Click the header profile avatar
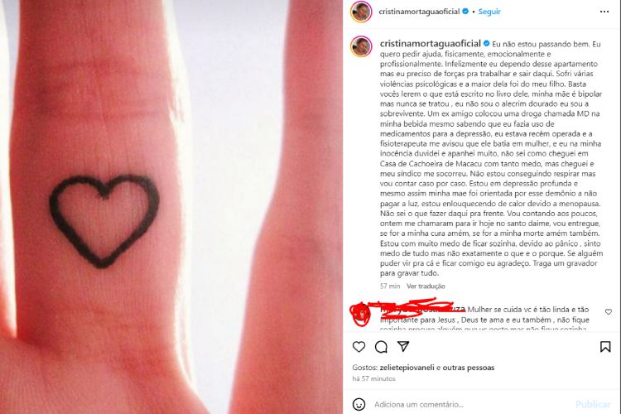Screen dimensions: 621x414 [361, 12]
